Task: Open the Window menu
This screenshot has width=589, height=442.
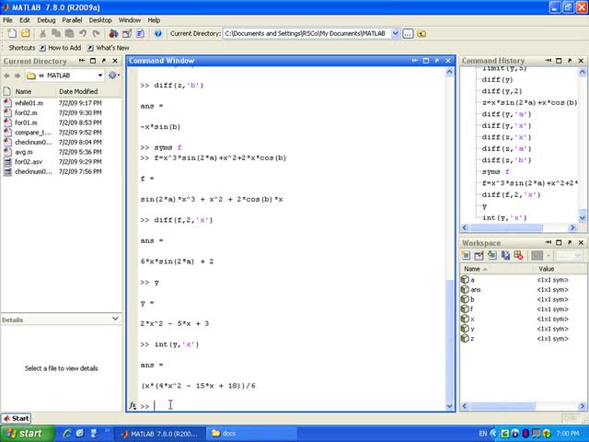Action: pos(130,20)
